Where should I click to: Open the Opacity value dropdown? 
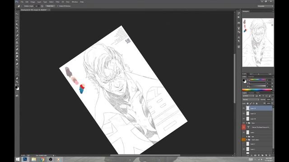(272, 99)
